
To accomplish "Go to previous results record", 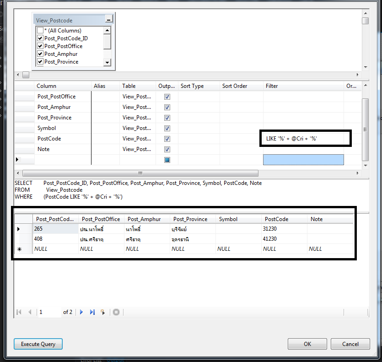I will [x=30, y=312].
